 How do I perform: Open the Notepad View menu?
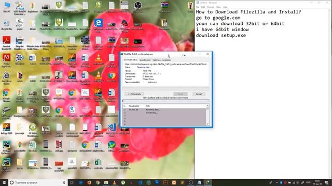coord(218,7)
